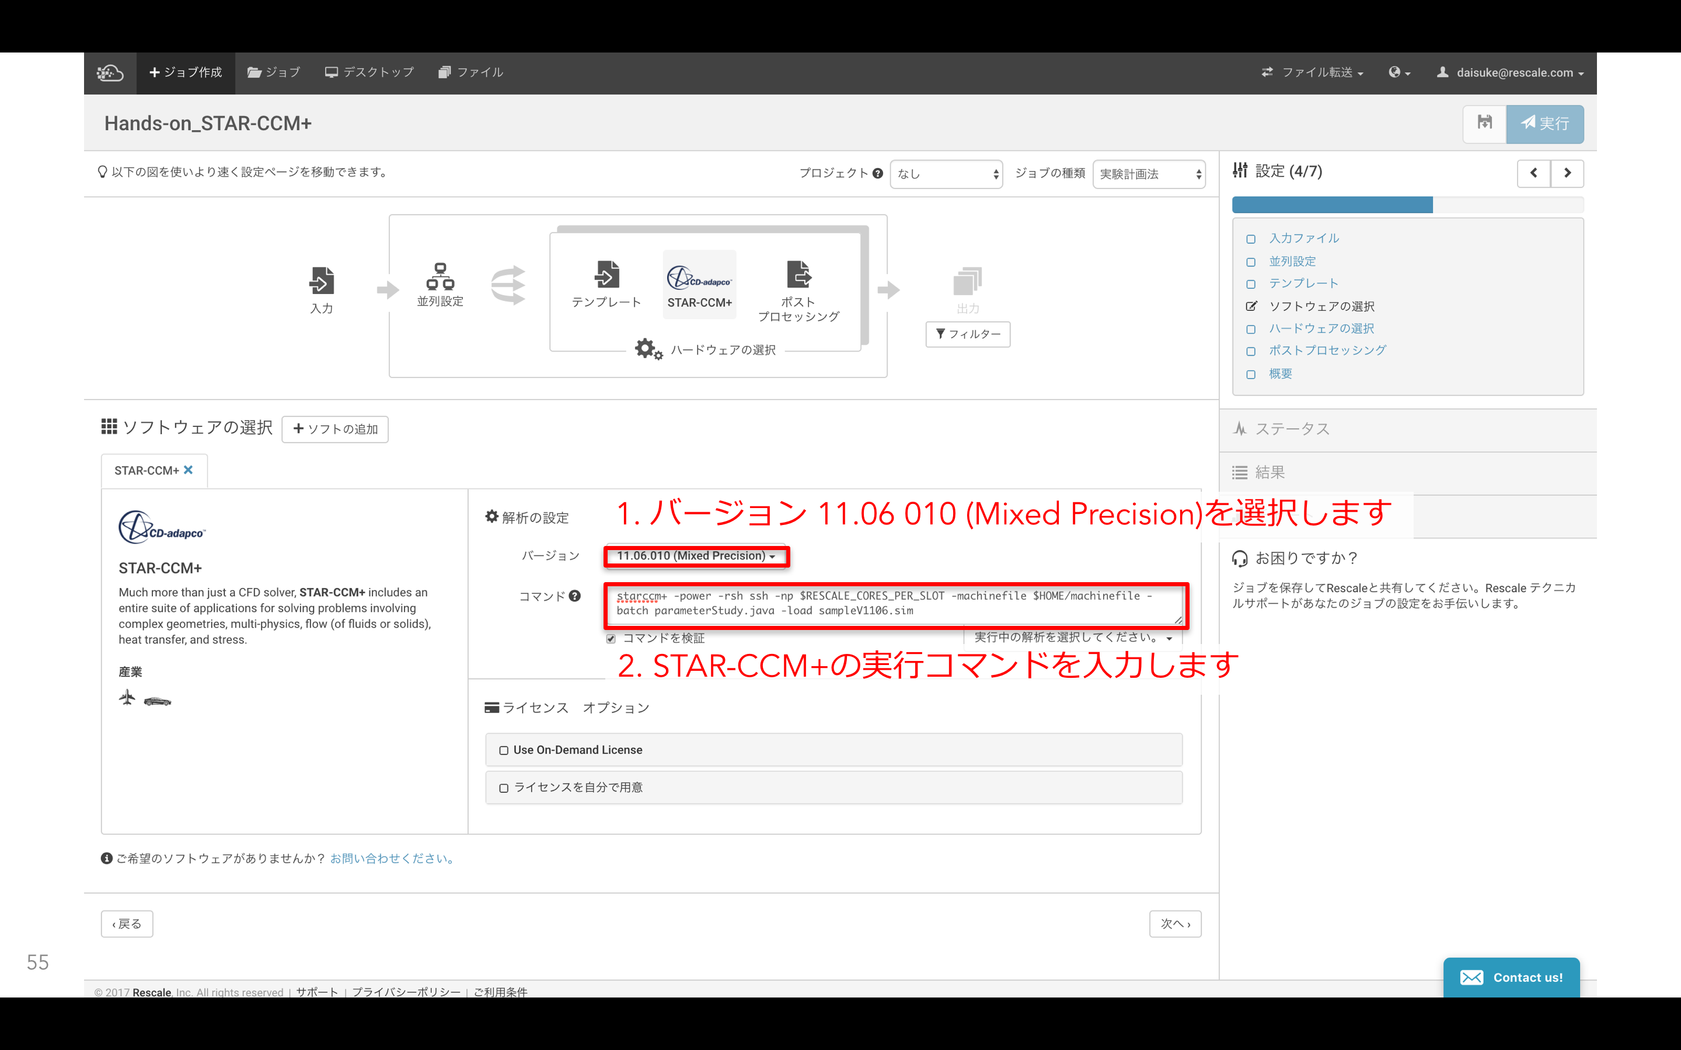This screenshot has width=1681, height=1050.
Task: Open the version 11.06.010 dropdown
Action: tap(695, 555)
